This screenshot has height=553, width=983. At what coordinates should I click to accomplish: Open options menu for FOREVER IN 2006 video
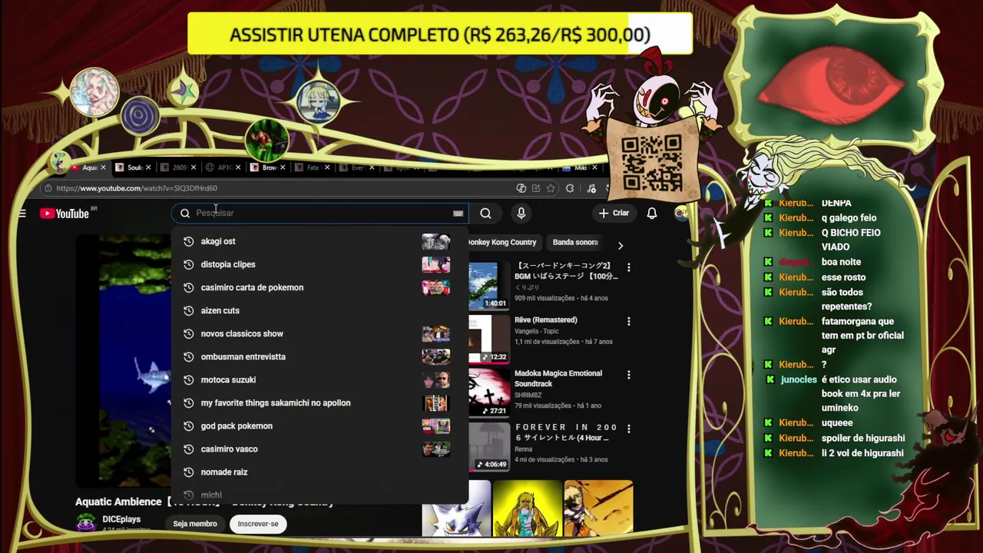pyautogui.click(x=628, y=429)
